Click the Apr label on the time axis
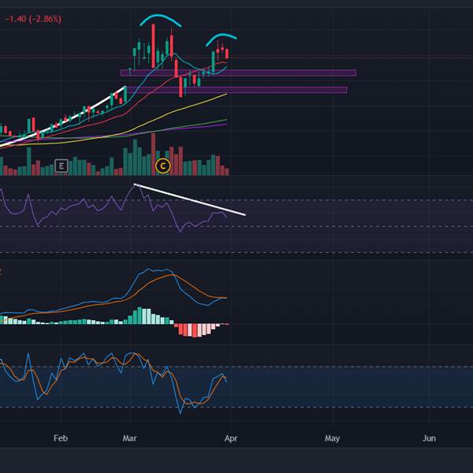 (x=231, y=438)
